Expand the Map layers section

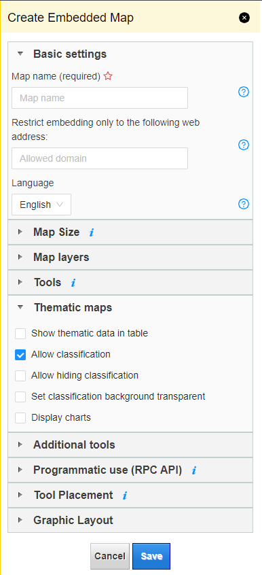(x=130, y=258)
